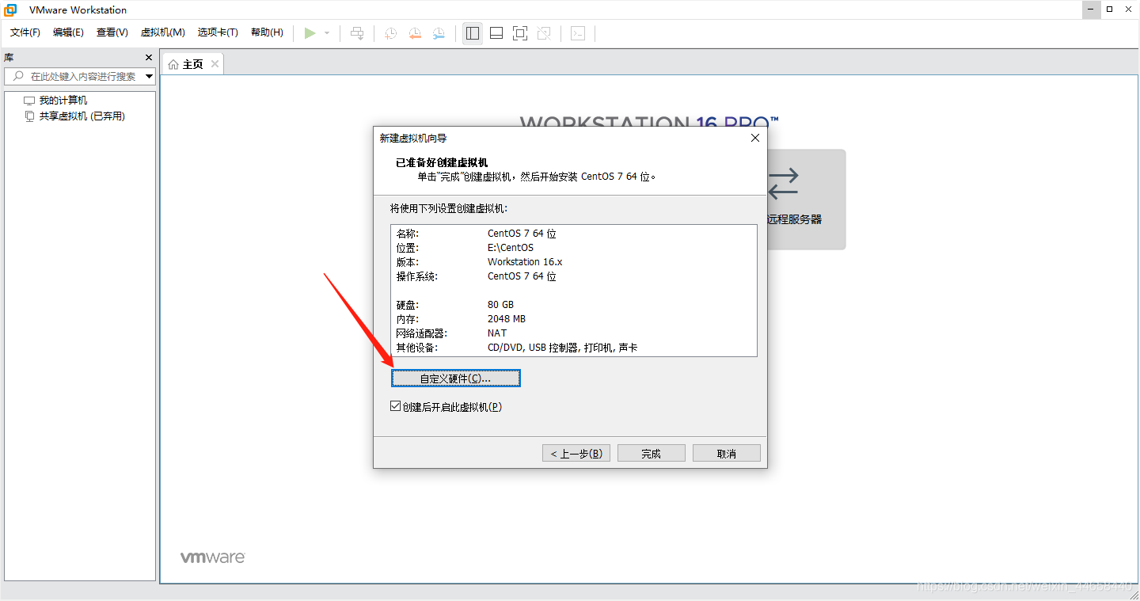Click the VMware Workstation title bar logo
Image resolution: width=1140 pixels, height=601 pixels.
(x=11, y=10)
